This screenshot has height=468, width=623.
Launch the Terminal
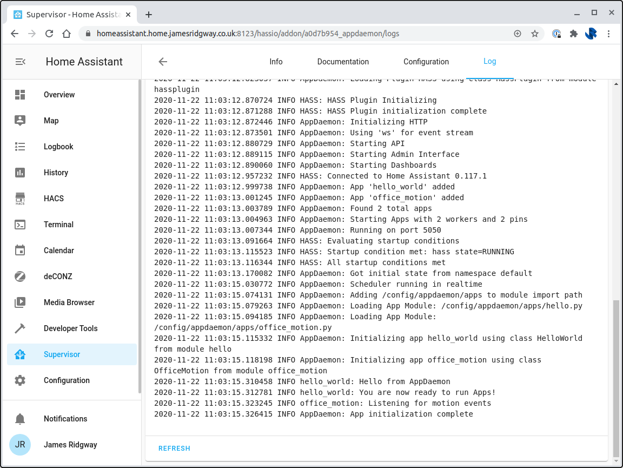click(58, 225)
